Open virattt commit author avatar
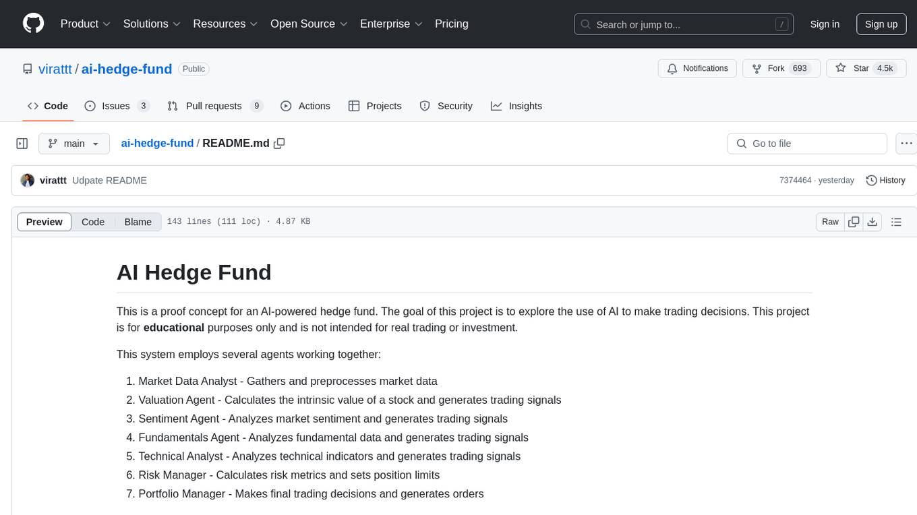Image resolution: width=917 pixels, height=515 pixels. (x=28, y=181)
